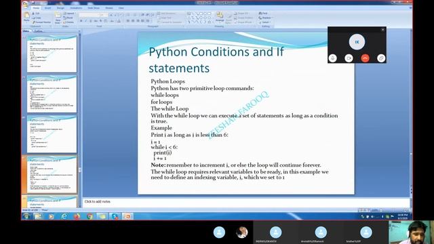Switch to the Review ribbon tab
The height and width of the screenshot is (244, 434).
[109, 8]
